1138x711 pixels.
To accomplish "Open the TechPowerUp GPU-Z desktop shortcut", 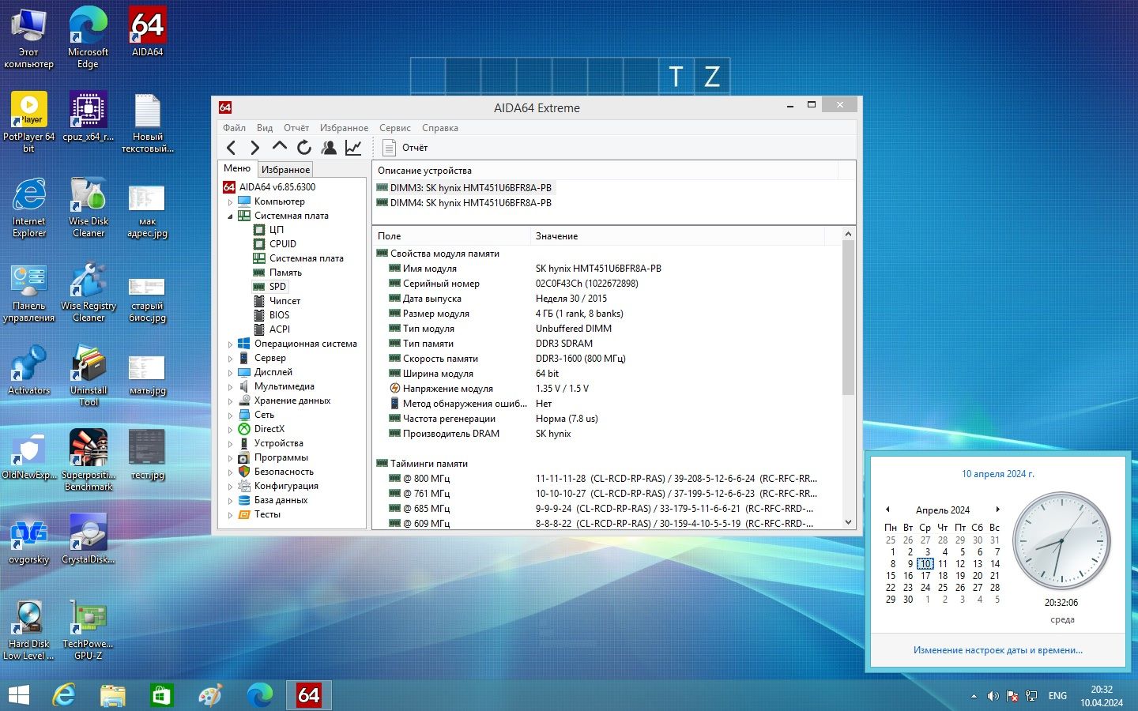I will tap(88, 630).
